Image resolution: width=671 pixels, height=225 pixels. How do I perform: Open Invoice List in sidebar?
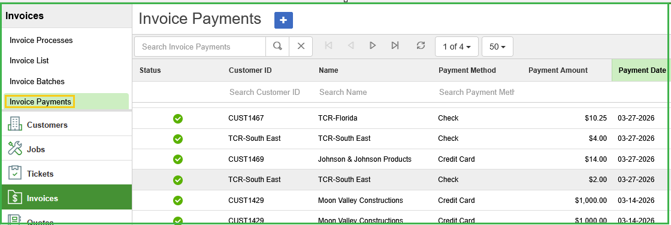pyautogui.click(x=29, y=60)
